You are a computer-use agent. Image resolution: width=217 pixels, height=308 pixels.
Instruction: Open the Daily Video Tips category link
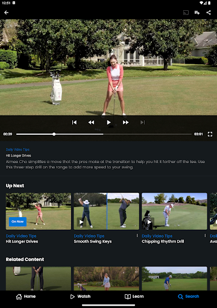tap(17, 149)
